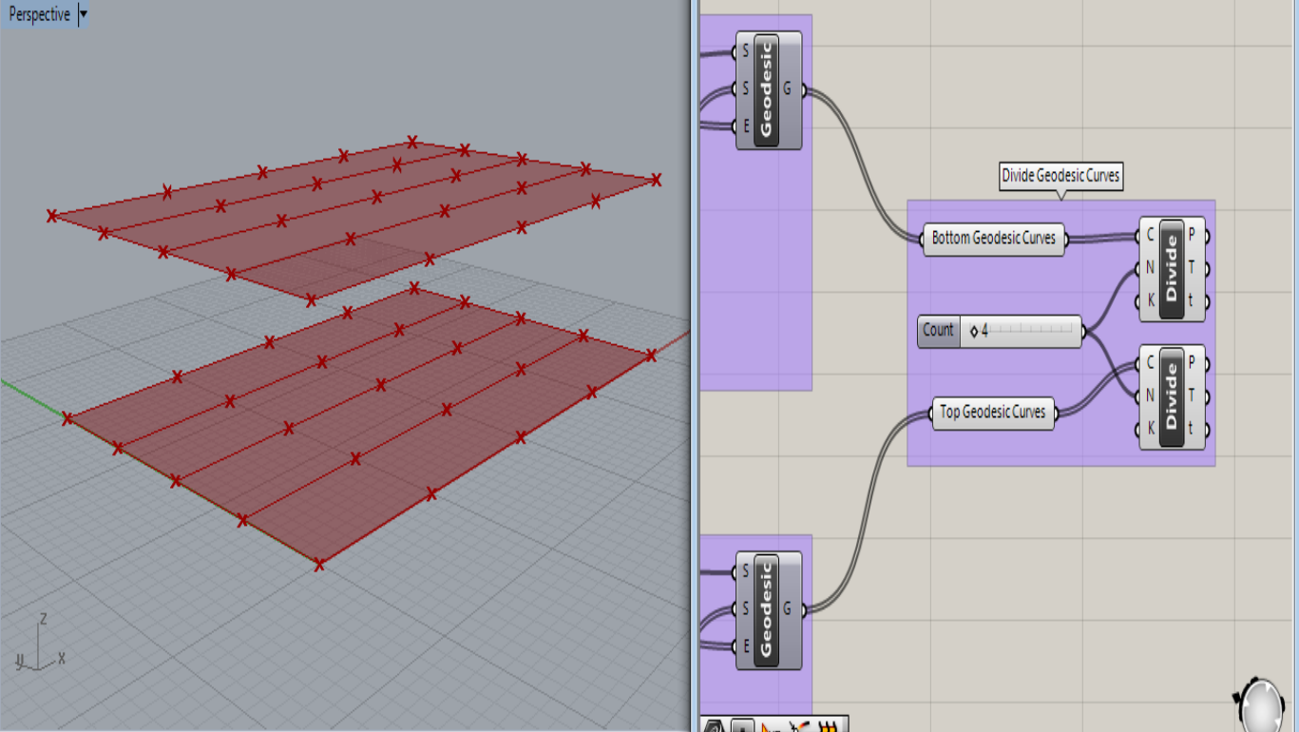Image resolution: width=1299 pixels, height=732 pixels.
Task: Click the Bottom Geodesic Curves panel
Action: click(x=993, y=239)
